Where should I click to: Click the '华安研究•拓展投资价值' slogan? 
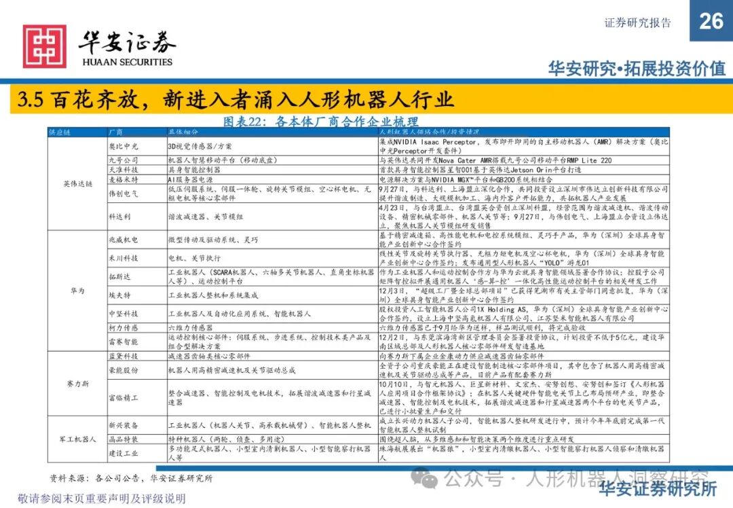[636, 69]
